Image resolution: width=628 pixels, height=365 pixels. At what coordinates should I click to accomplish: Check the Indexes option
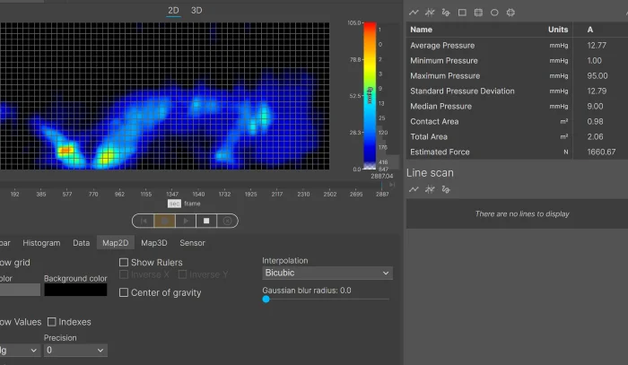(x=52, y=322)
